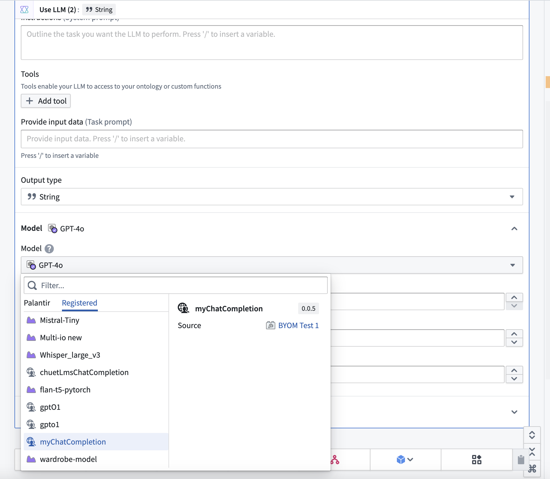Click the expand vertically arrows icon

[532, 435]
